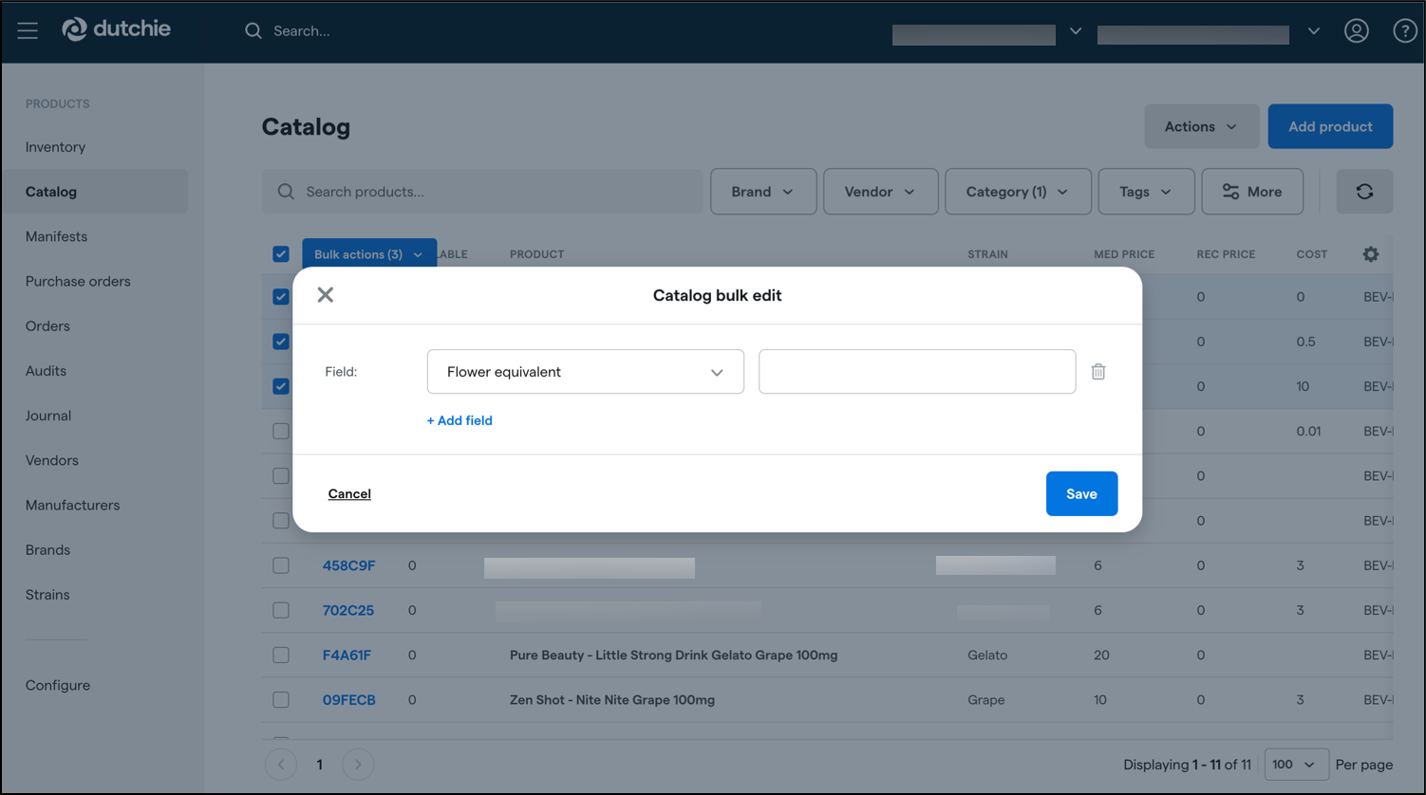Open the table column settings gear
The height and width of the screenshot is (795, 1426).
(1370, 254)
